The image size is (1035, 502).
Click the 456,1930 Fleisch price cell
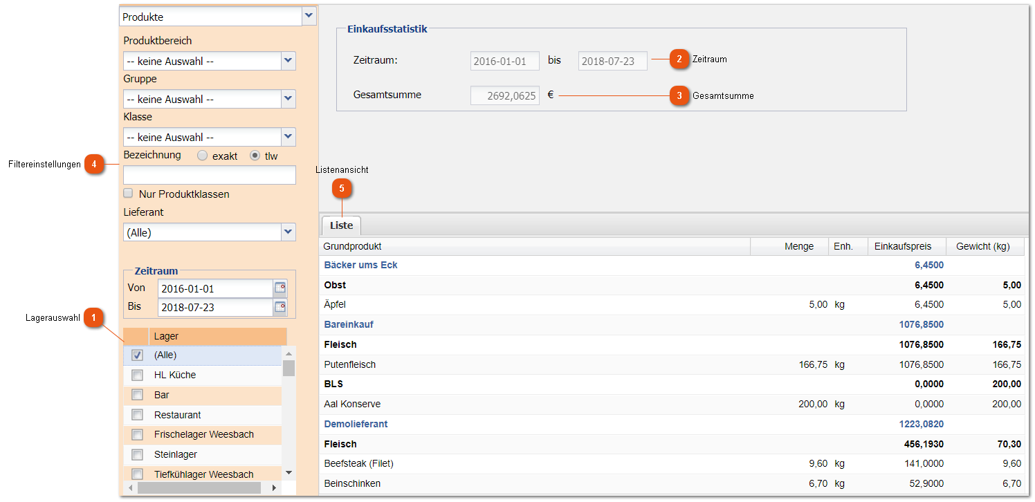[x=924, y=444]
